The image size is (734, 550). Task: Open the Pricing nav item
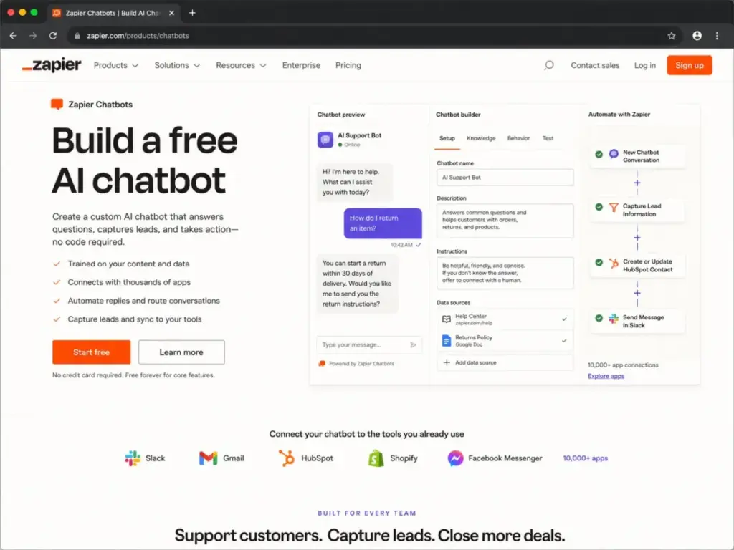click(x=348, y=65)
